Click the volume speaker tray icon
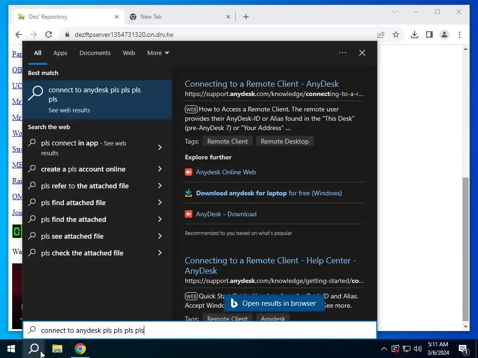 pos(418,349)
